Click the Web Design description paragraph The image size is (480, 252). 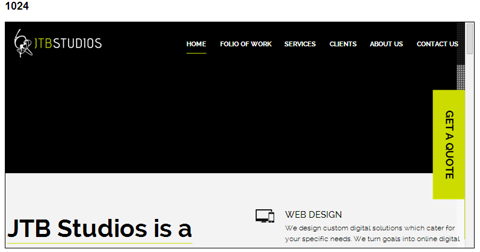[370, 233]
